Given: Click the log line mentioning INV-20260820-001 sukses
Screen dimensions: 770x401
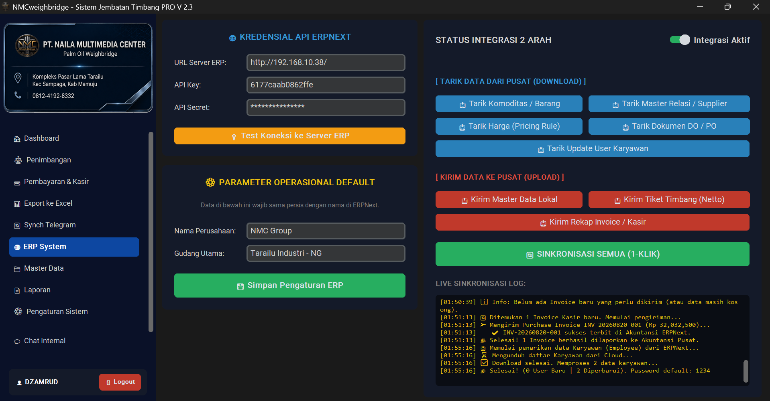Looking at the screenshot, I should (566, 332).
